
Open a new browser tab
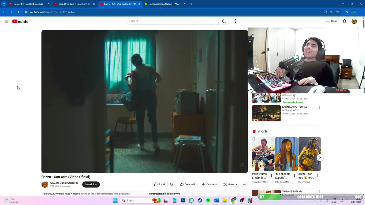coord(191,4)
